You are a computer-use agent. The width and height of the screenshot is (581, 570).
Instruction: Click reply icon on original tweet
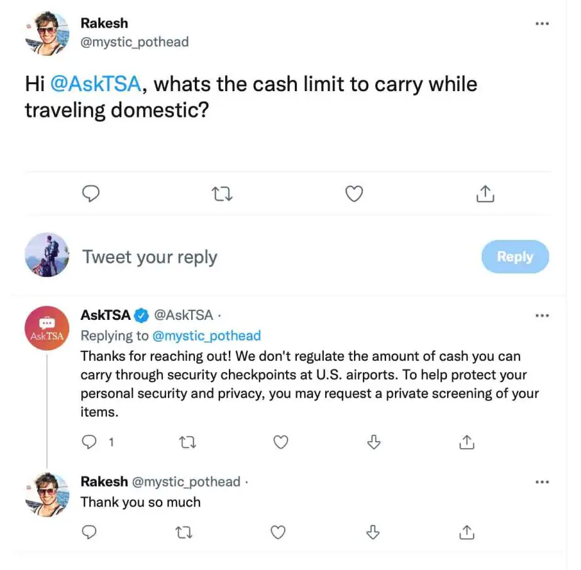pyautogui.click(x=91, y=195)
